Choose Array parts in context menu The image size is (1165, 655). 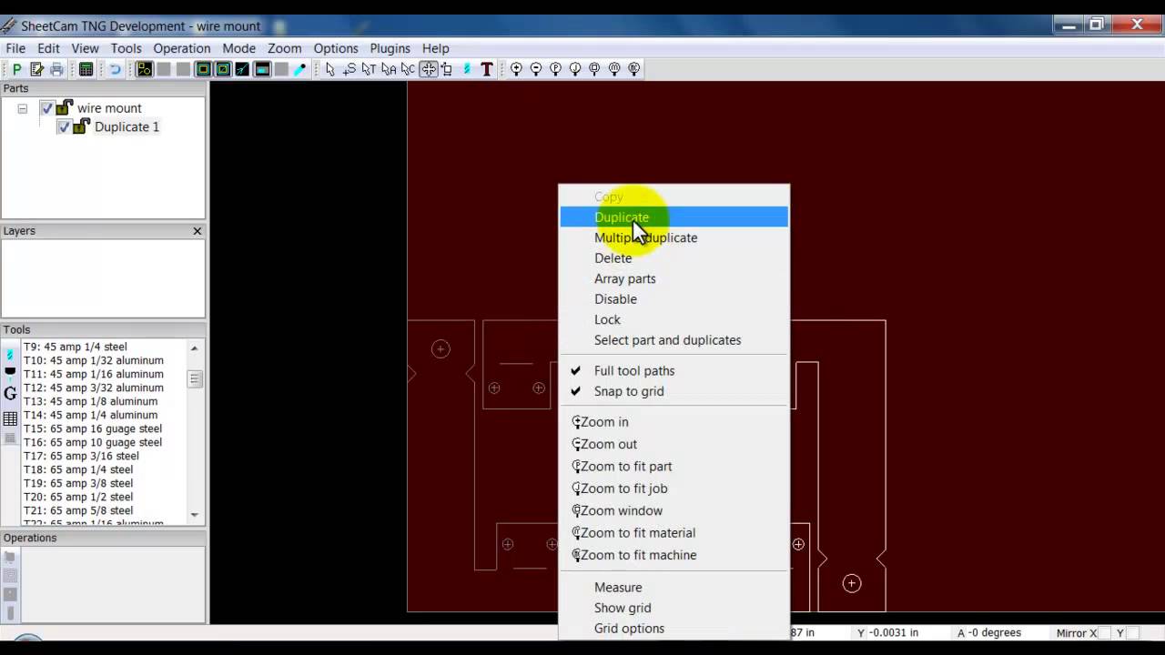pos(673,278)
